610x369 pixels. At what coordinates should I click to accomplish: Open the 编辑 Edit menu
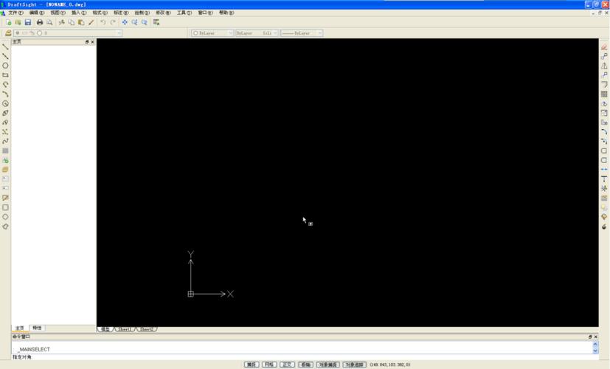(x=37, y=13)
